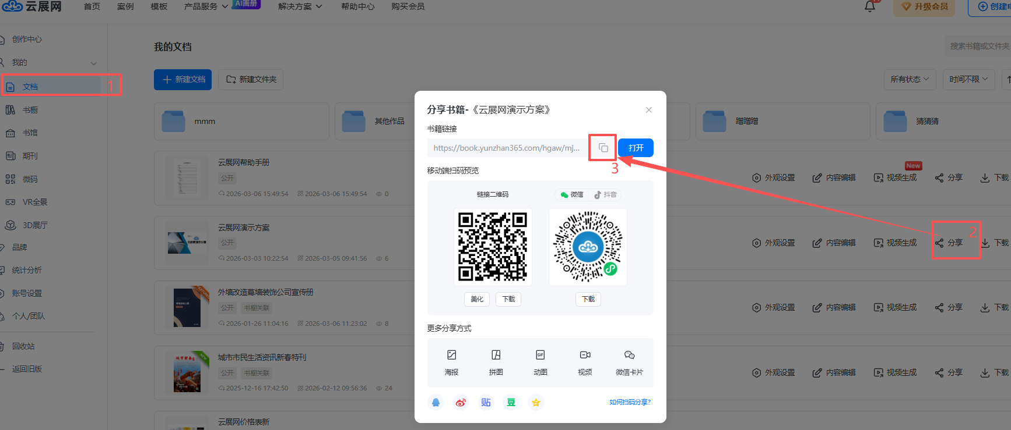Click the notification bell icon
The height and width of the screenshot is (430, 1011).
pyautogui.click(x=869, y=6)
